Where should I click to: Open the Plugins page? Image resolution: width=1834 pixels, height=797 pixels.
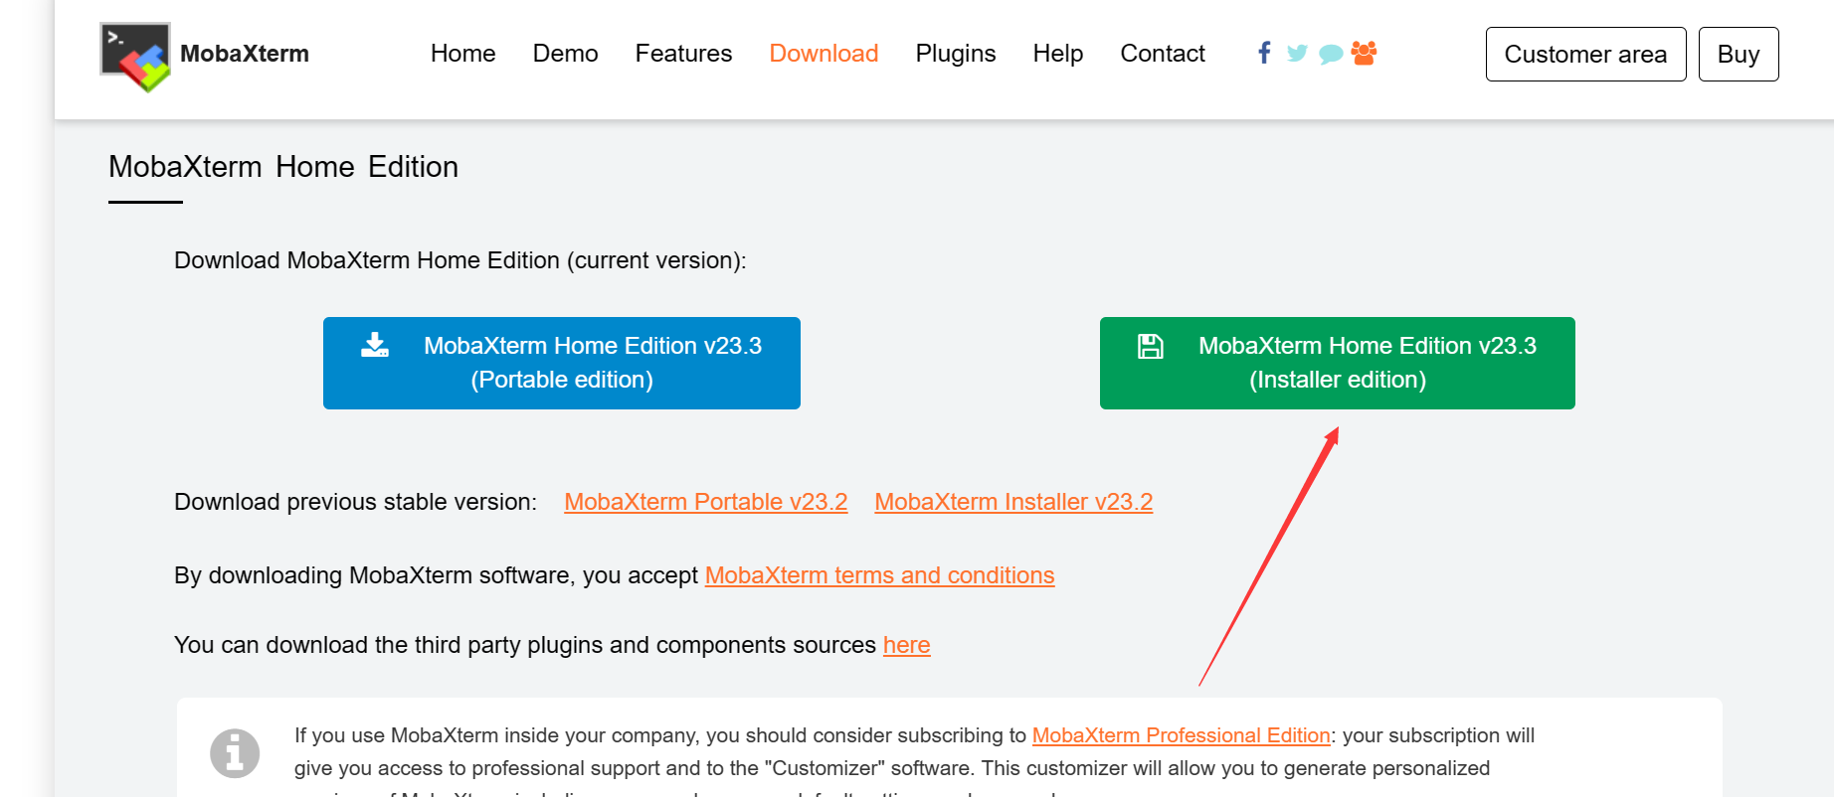coord(955,54)
